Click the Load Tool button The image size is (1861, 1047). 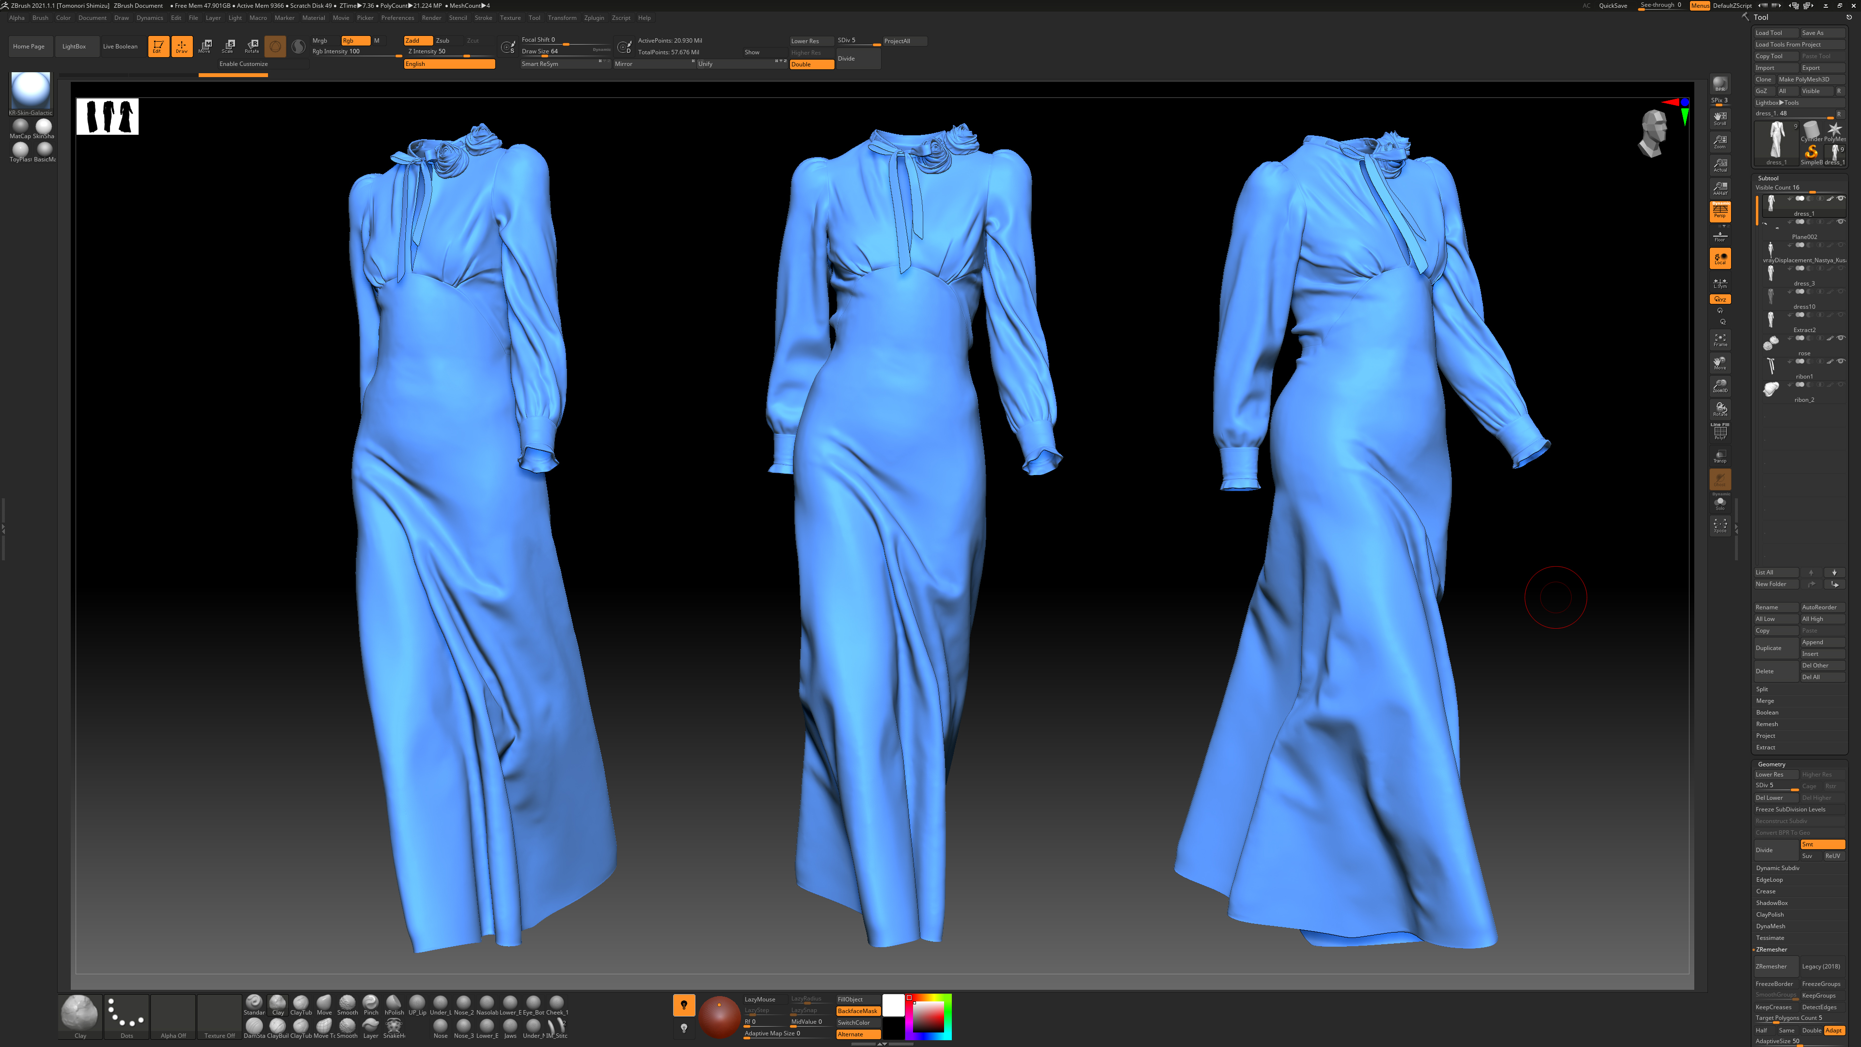[1776, 32]
